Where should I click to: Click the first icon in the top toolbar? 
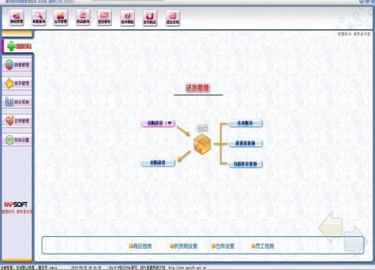coord(16,18)
